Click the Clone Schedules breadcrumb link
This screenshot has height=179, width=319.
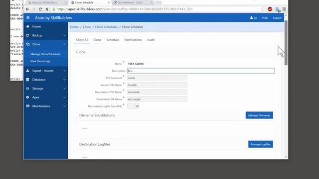click(x=106, y=27)
